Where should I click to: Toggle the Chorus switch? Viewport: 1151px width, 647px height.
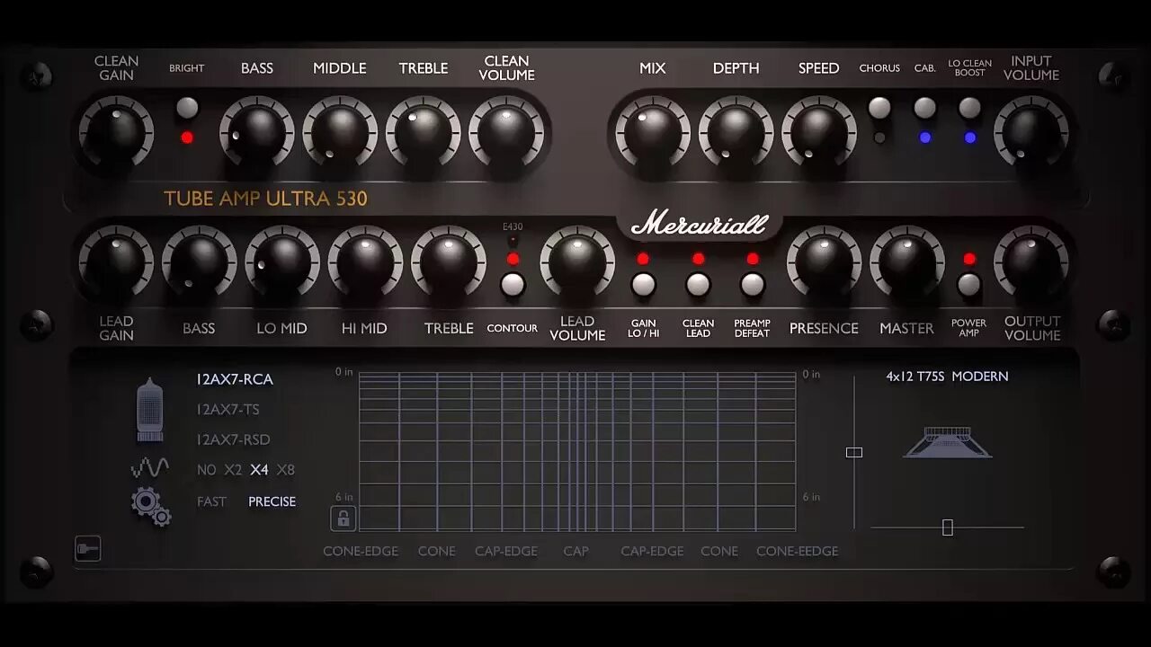click(x=879, y=108)
